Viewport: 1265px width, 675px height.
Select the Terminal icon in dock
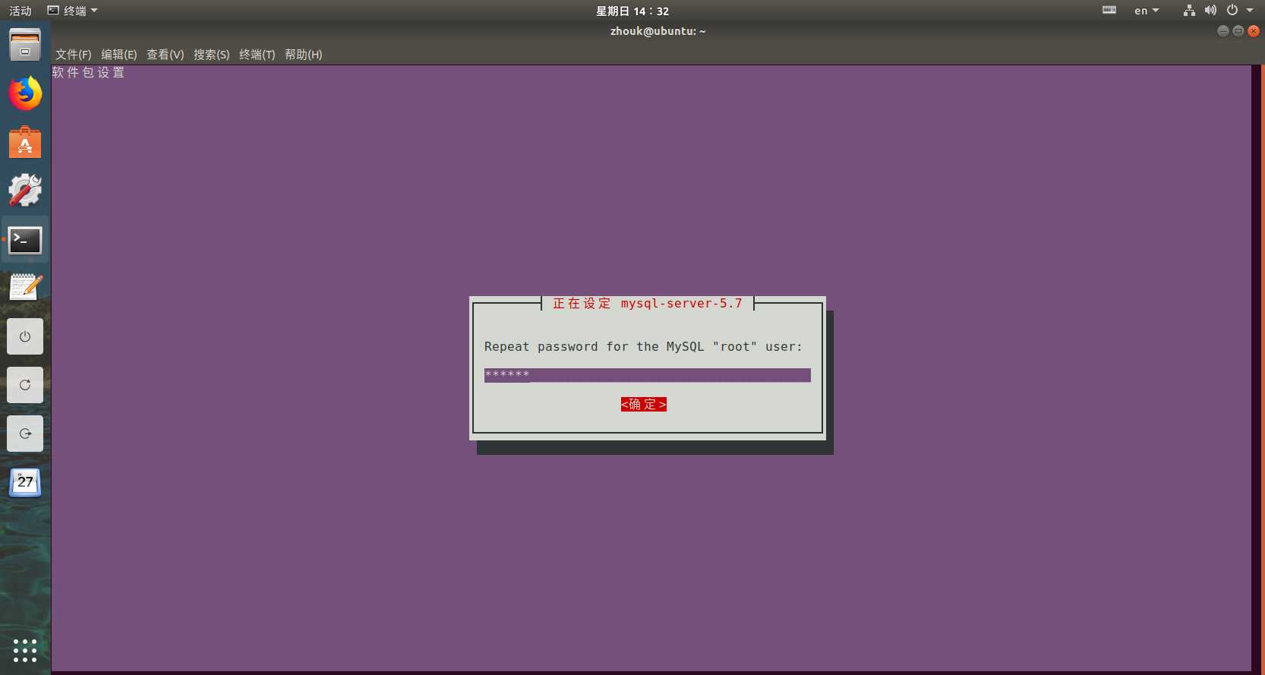(25, 241)
